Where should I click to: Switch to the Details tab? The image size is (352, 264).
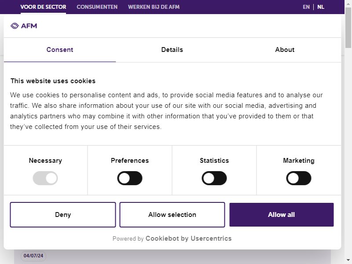coord(172,50)
